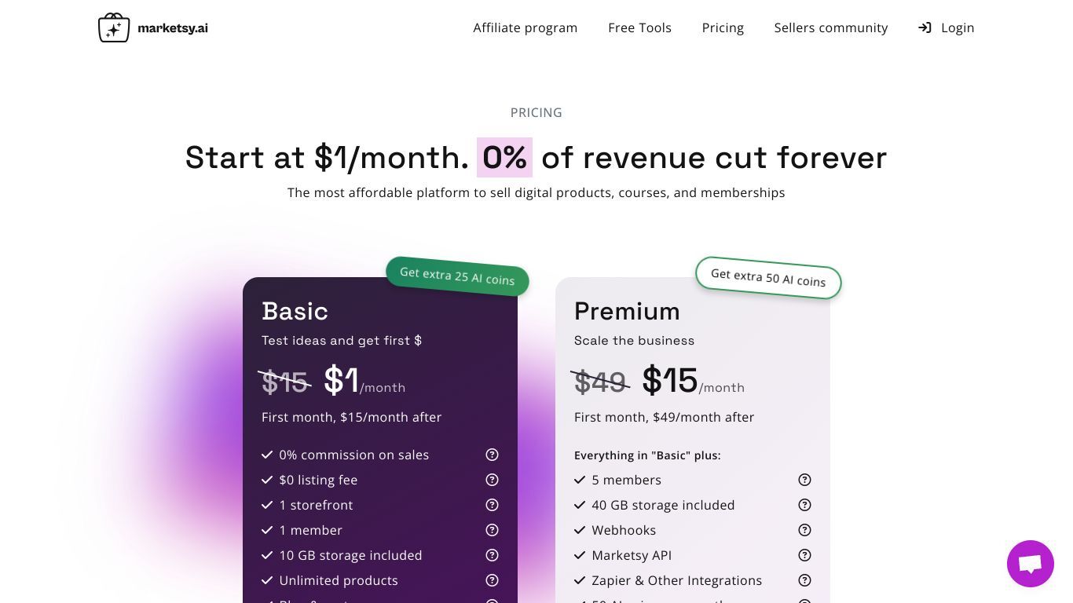Viewport: 1073px width, 603px height.
Task: Click the question mark beside Unlimited products
Action: [x=492, y=580]
